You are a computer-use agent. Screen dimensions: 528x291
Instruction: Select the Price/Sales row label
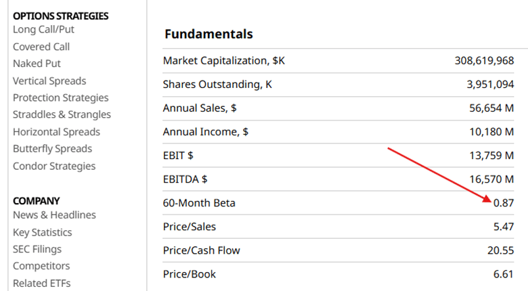[190, 227]
